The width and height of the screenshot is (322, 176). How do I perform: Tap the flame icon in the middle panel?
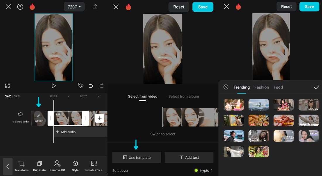pos(128,7)
